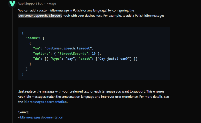
Task: Click the "customer.speech.timeout" string value in code
Action: click(69, 48)
